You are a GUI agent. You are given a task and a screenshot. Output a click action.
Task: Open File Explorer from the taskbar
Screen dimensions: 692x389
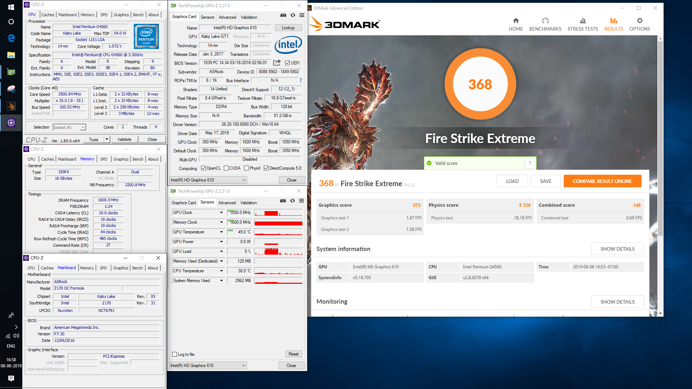click(11, 55)
